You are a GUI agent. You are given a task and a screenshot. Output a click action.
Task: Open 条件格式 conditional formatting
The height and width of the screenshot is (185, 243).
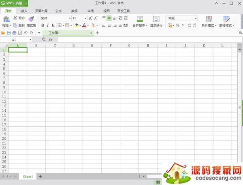[209, 21]
